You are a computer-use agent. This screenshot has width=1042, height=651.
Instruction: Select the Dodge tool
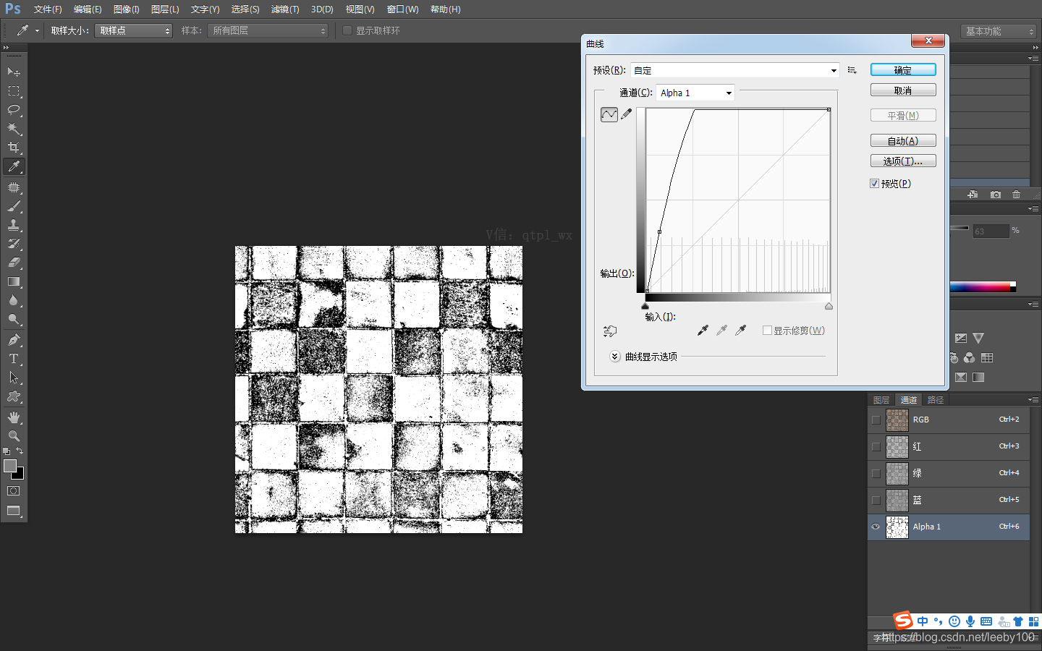(14, 319)
